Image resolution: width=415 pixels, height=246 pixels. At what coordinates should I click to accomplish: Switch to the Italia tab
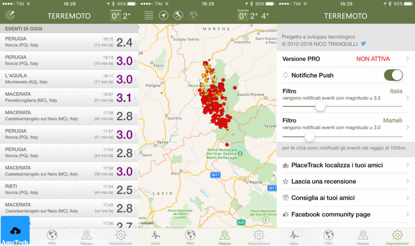[x=294, y=235]
